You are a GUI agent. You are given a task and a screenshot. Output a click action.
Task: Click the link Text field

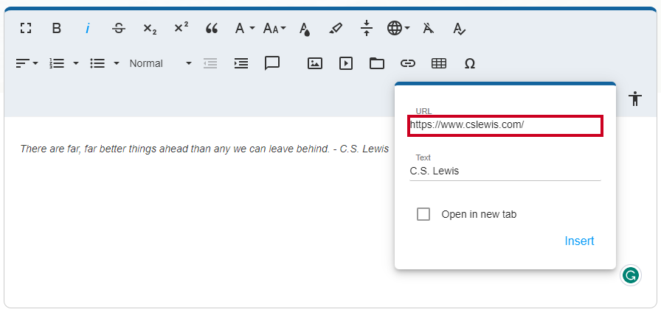pyautogui.click(x=505, y=171)
